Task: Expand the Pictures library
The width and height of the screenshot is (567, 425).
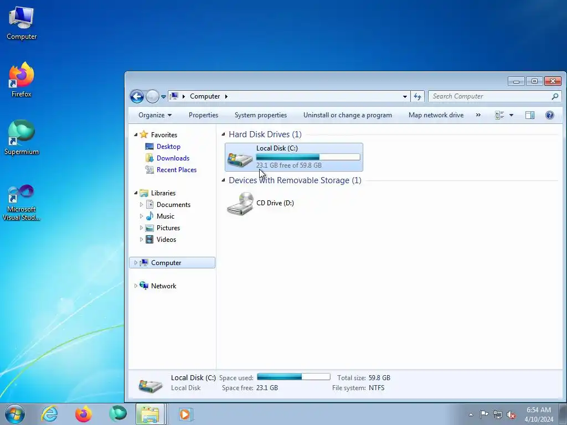Action: [141, 227]
